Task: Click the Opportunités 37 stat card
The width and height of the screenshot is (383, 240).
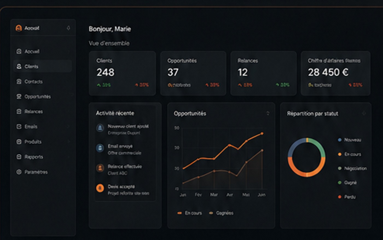Action: pyautogui.click(x=193, y=73)
